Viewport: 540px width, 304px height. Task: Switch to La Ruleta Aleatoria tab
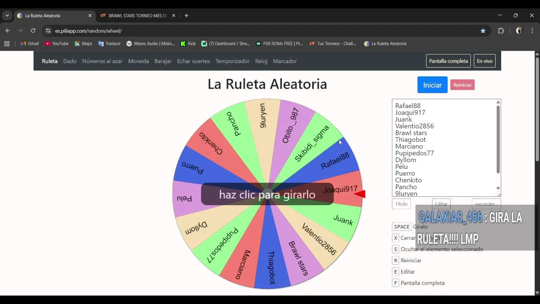(54, 16)
